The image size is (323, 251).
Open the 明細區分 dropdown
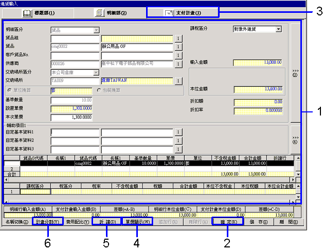(96, 30)
